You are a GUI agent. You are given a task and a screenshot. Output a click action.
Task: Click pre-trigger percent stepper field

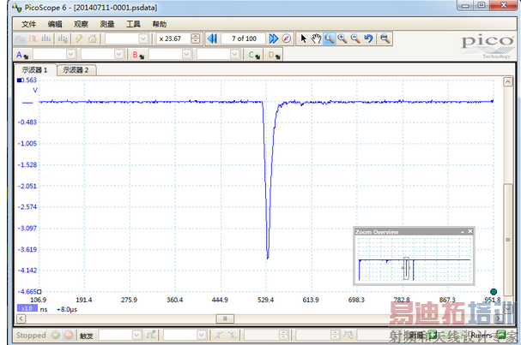pos(318,335)
